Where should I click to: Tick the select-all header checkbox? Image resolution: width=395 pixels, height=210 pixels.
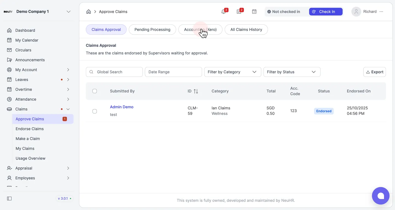click(x=95, y=91)
